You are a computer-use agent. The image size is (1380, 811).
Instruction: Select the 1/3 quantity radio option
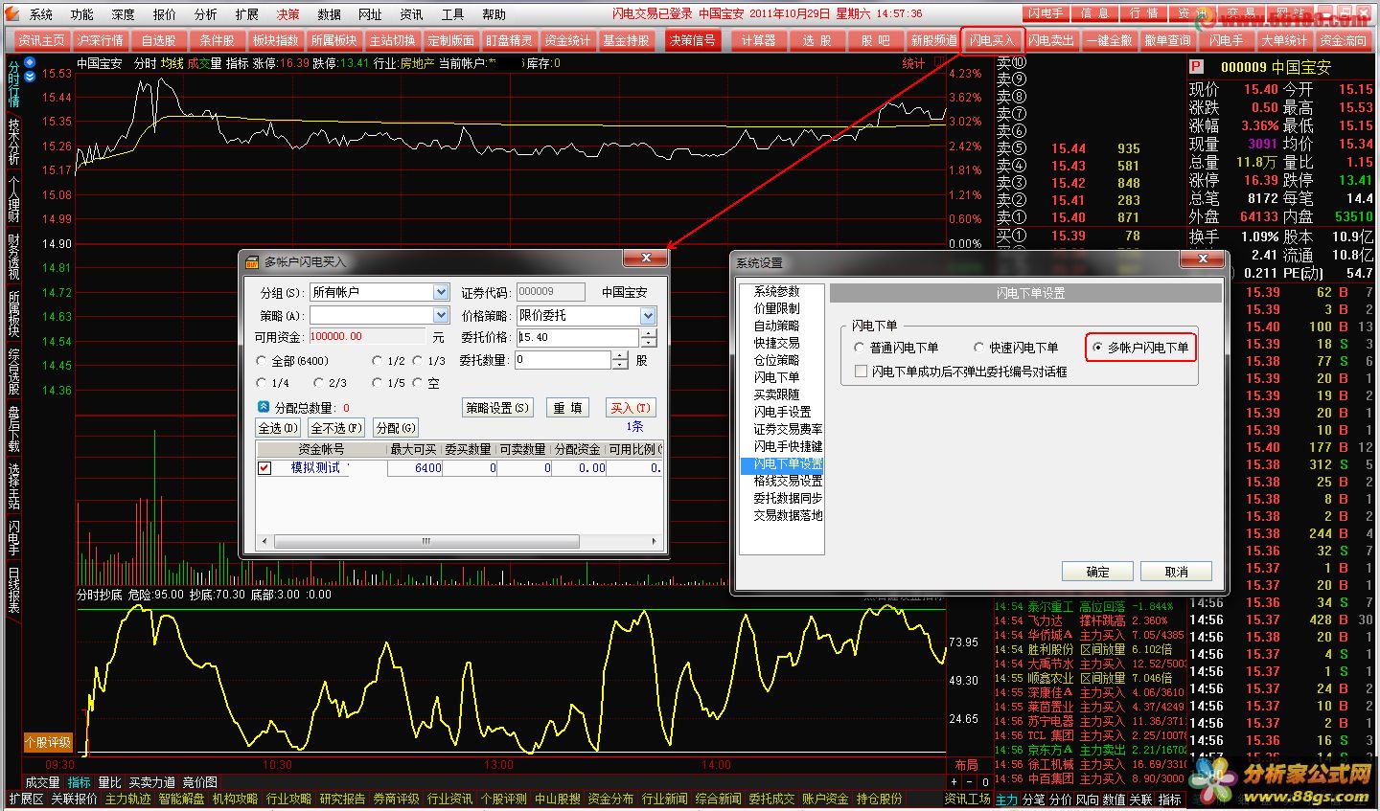coord(418,361)
